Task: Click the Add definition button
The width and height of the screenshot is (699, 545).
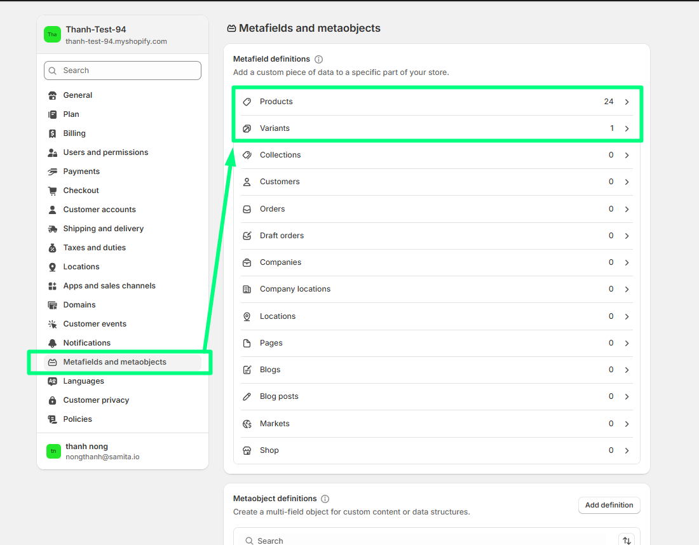Action: 609,505
